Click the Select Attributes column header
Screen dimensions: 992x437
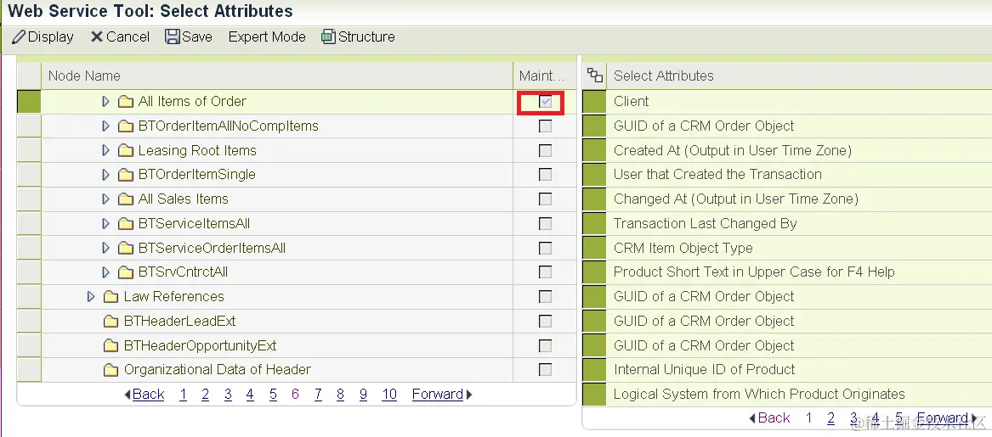(799, 76)
